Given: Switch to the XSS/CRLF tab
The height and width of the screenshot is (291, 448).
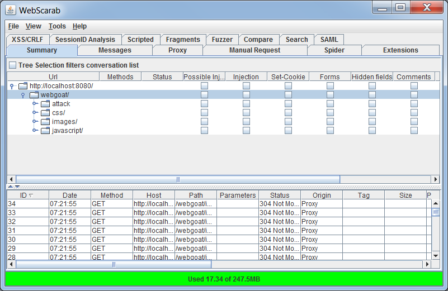Looking at the screenshot, I should point(27,39).
